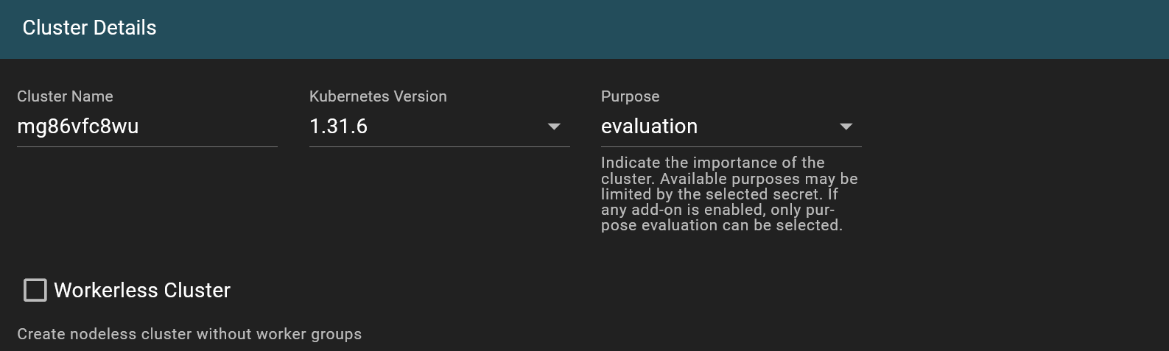The width and height of the screenshot is (1169, 351).
Task: Click the Purpose field label
Action: pos(631,96)
